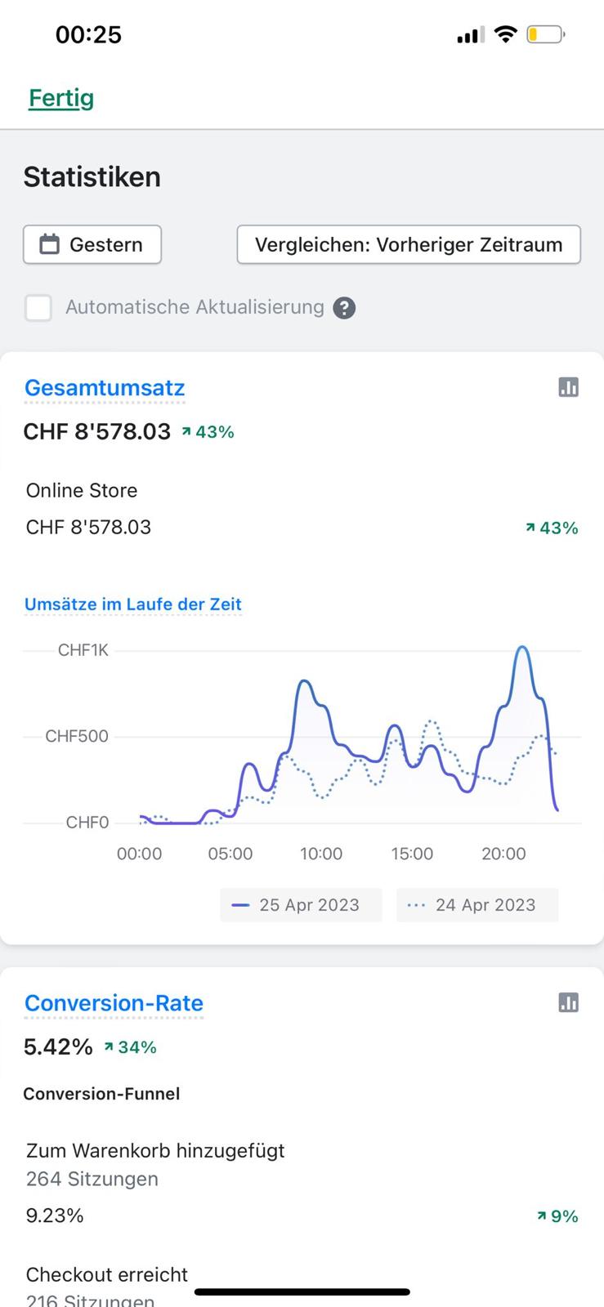Toggle 25 Apr 2023 legend series
Image resolution: width=604 pixels, height=1307 pixels.
coord(300,905)
